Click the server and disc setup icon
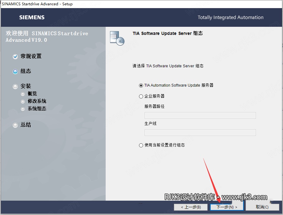The width and height of the screenshot is (283, 215). pos(117,38)
